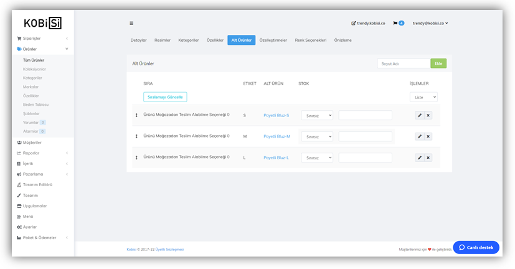Open the trendy@kobisi.com account dropdown

click(430, 23)
